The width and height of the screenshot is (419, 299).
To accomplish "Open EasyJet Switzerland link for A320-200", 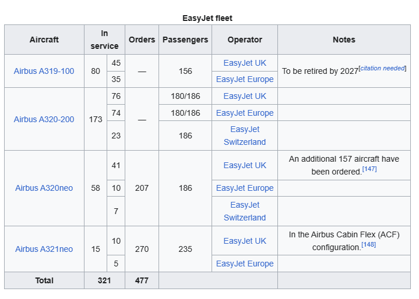I will coord(245,136).
